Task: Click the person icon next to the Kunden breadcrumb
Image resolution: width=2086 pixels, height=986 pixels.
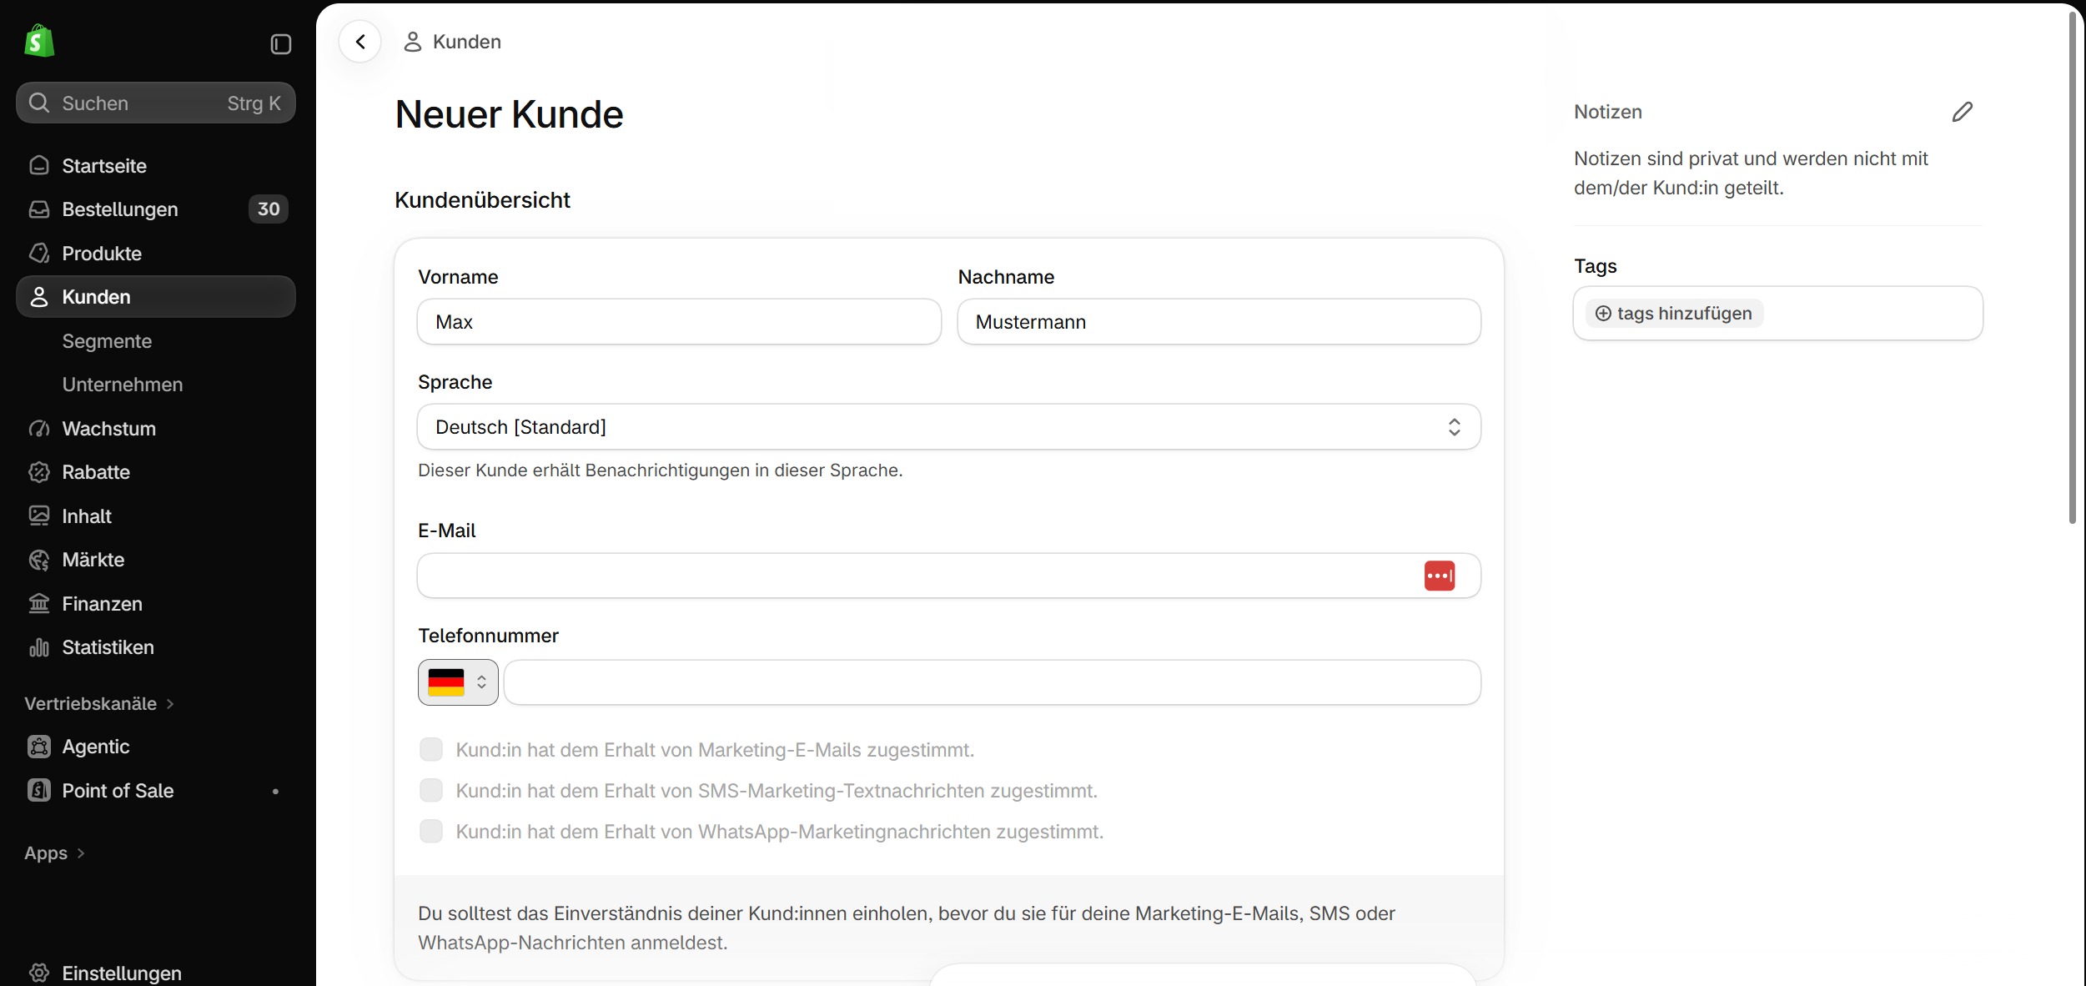Action: click(x=413, y=42)
